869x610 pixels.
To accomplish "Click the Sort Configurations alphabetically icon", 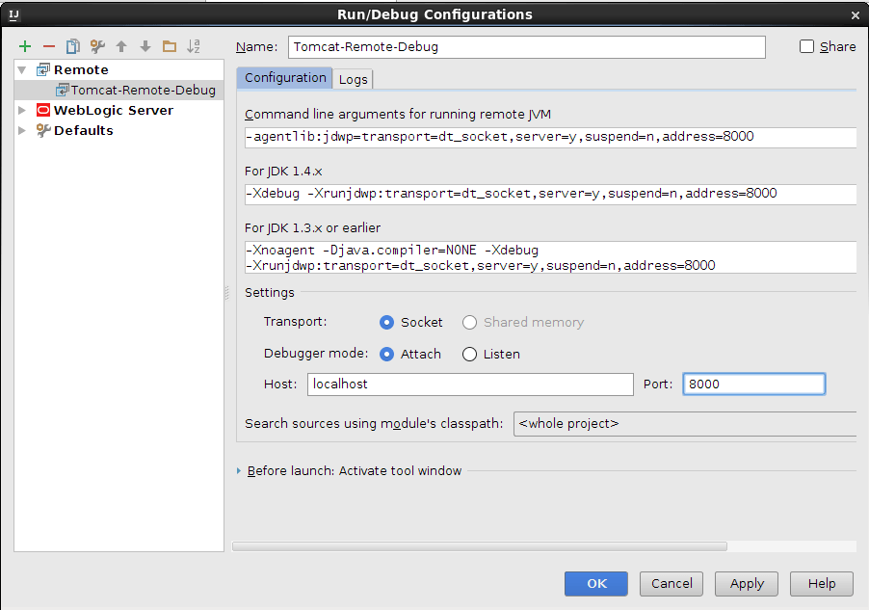I will pos(194,46).
